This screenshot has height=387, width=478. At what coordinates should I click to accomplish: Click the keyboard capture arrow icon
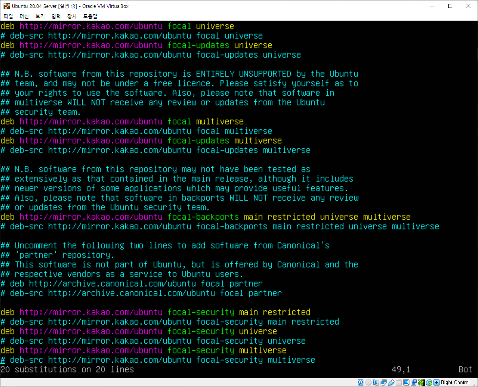(436, 382)
